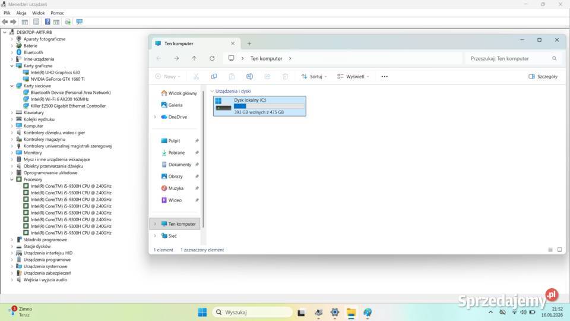The height and width of the screenshot is (321, 570).
Task: Collapse the Urządzenia i dyski group
Action: (x=213, y=91)
